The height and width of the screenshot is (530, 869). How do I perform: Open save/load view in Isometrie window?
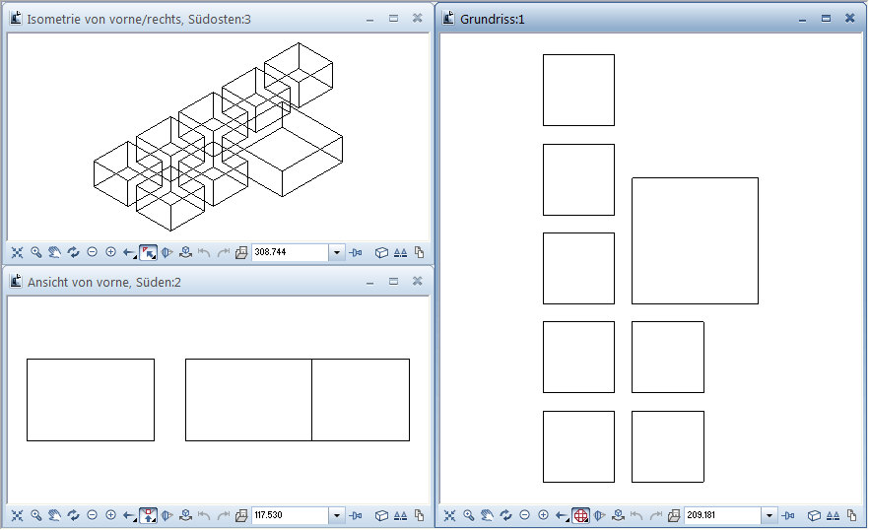[x=241, y=253]
